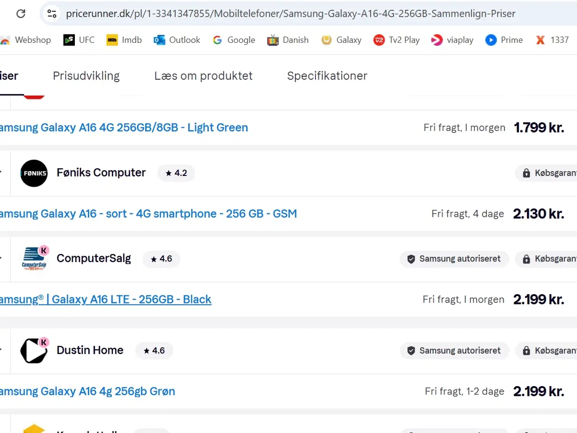Open the Galaxy bookmark

tap(341, 40)
